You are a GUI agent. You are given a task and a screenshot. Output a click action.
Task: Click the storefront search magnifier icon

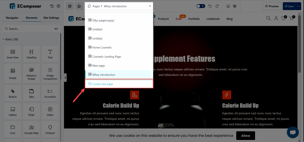pyautogui.click(x=268, y=18)
